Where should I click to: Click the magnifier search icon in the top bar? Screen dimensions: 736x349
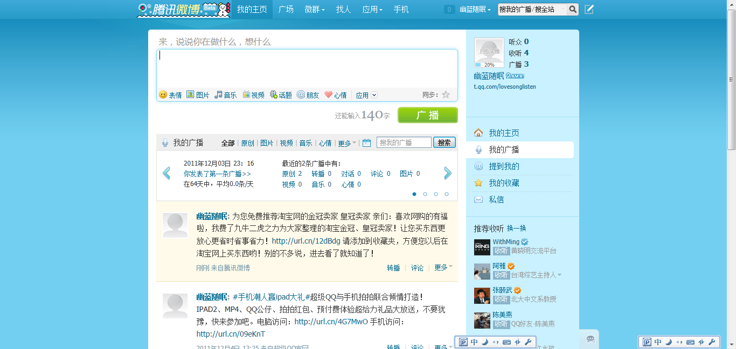click(572, 9)
